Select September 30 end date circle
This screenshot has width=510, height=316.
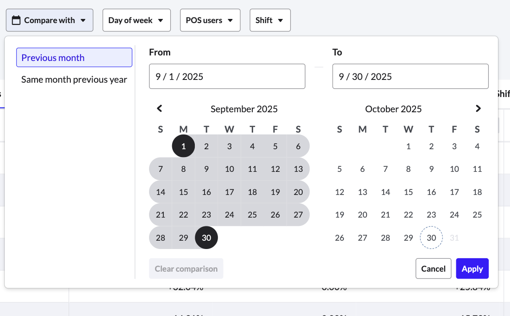[206, 237]
